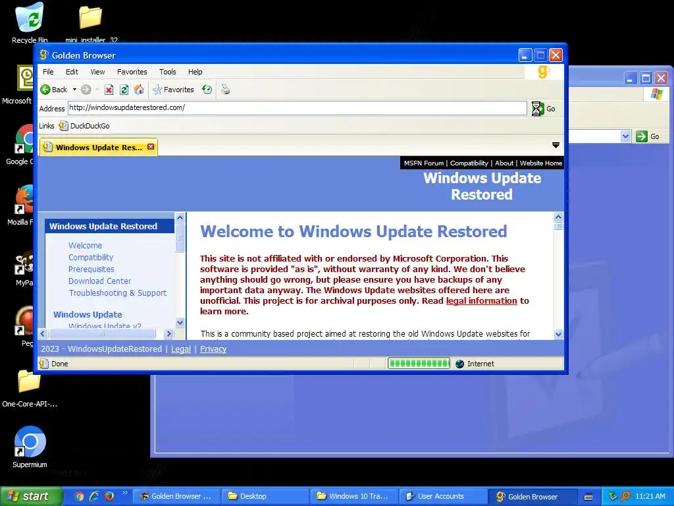
Task: Select Welcome in the sidebar
Action: click(85, 245)
